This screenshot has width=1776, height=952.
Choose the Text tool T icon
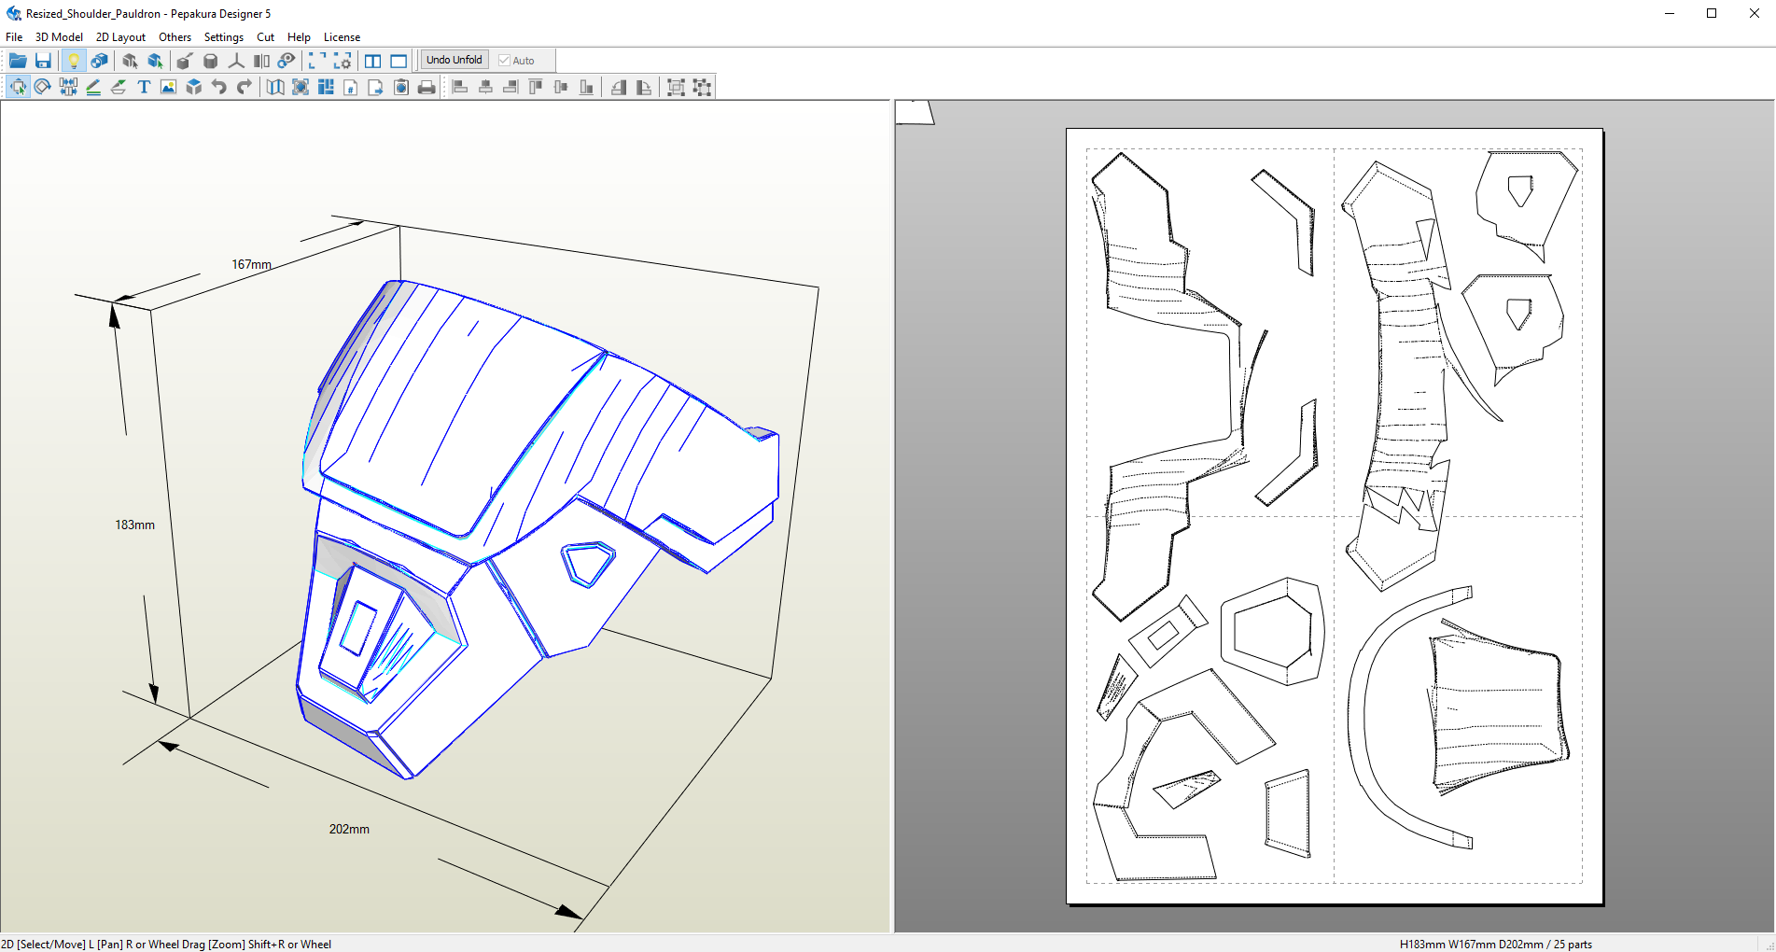pyautogui.click(x=144, y=87)
